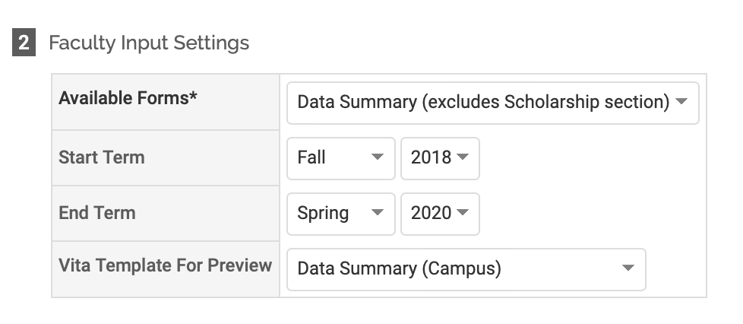The image size is (743, 324).
Task: Click the Start Term label
Action: [101, 157]
